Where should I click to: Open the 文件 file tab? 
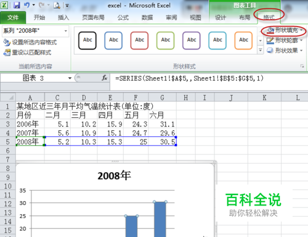pos(13,17)
